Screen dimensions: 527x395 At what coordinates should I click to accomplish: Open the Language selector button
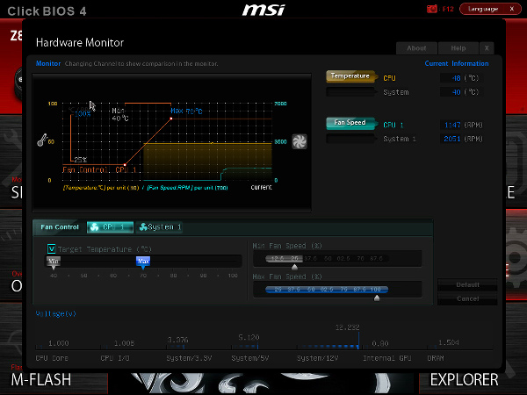(x=490, y=9)
